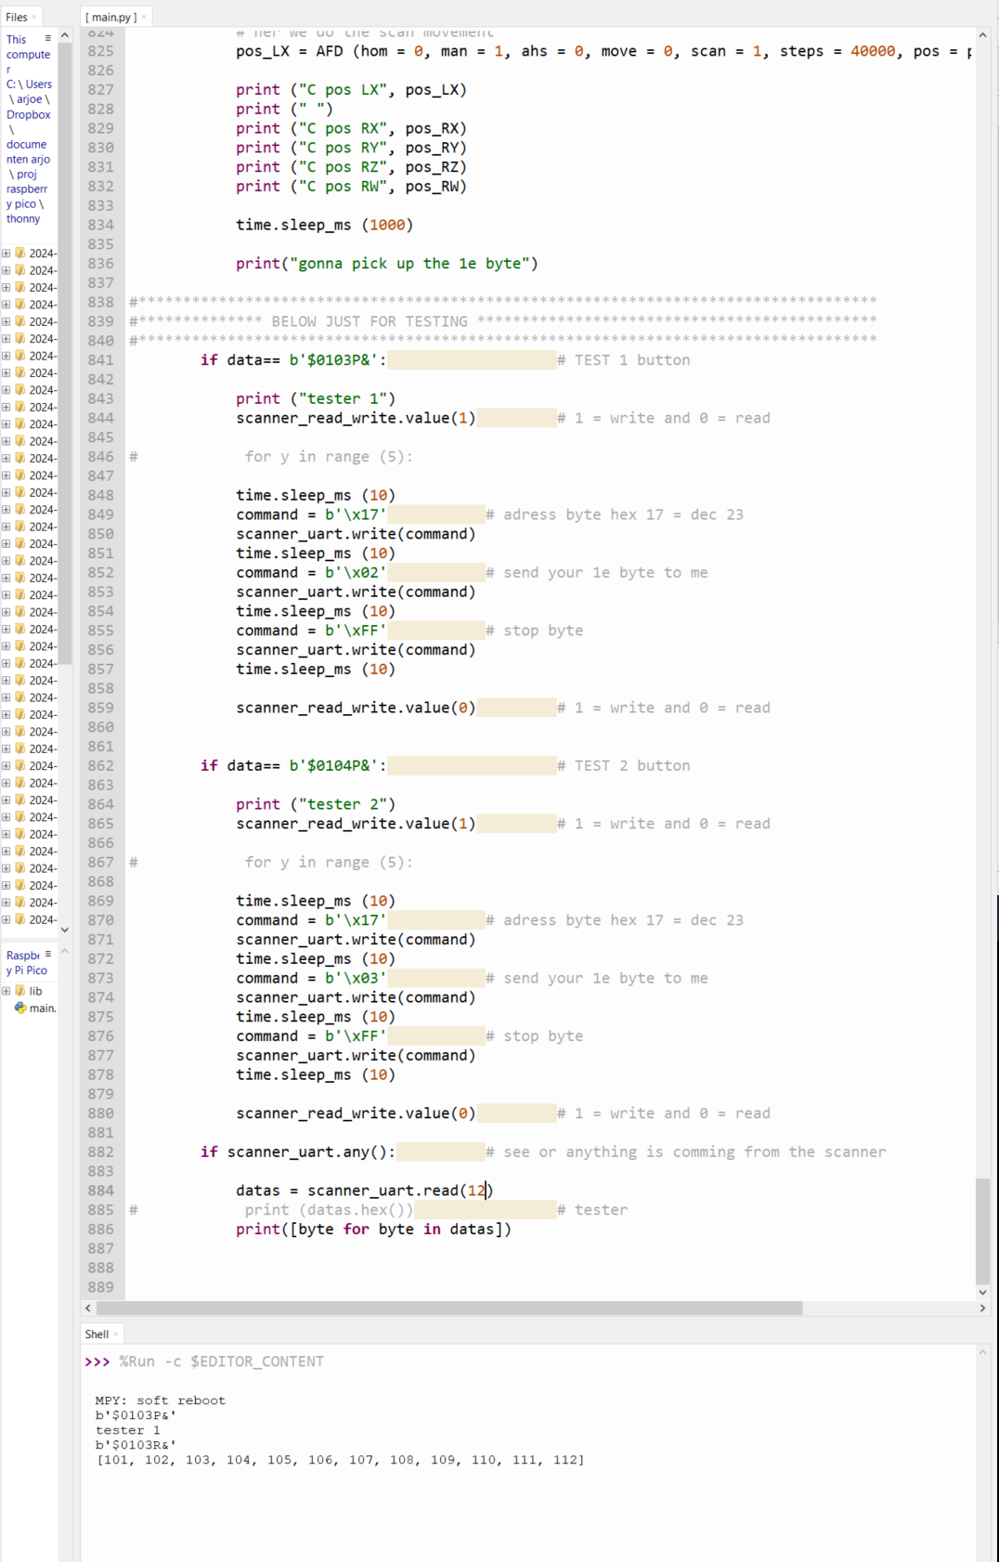Click print ("C pos LX", pos_LX) line
The height and width of the screenshot is (1562, 999).
(x=351, y=90)
